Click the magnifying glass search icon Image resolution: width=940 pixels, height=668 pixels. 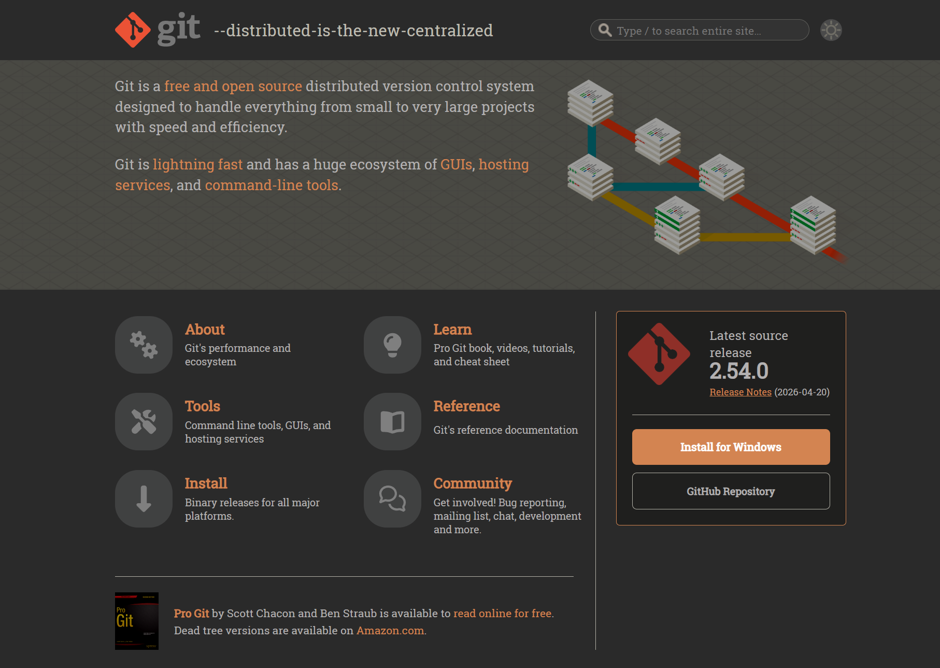(x=605, y=30)
